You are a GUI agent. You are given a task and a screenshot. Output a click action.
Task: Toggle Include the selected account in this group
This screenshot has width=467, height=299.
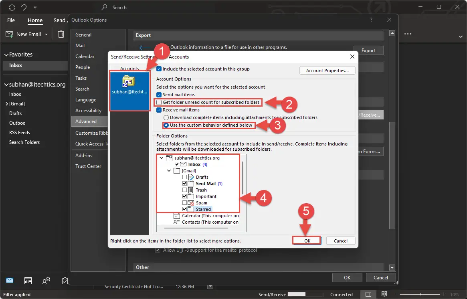click(x=159, y=69)
